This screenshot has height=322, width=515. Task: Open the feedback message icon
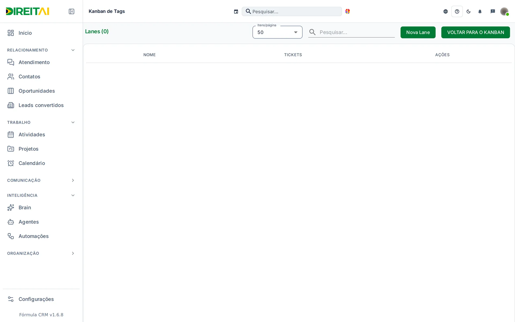pyautogui.click(x=493, y=11)
